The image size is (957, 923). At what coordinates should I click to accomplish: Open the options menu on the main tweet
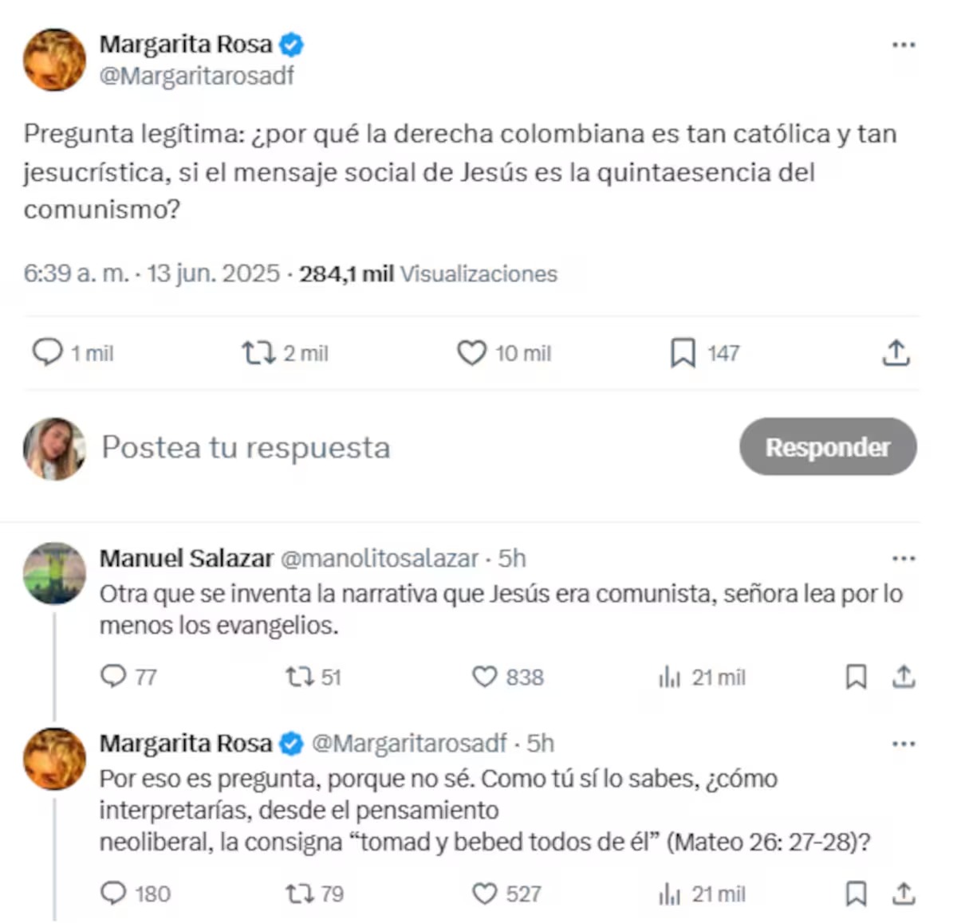tap(904, 45)
